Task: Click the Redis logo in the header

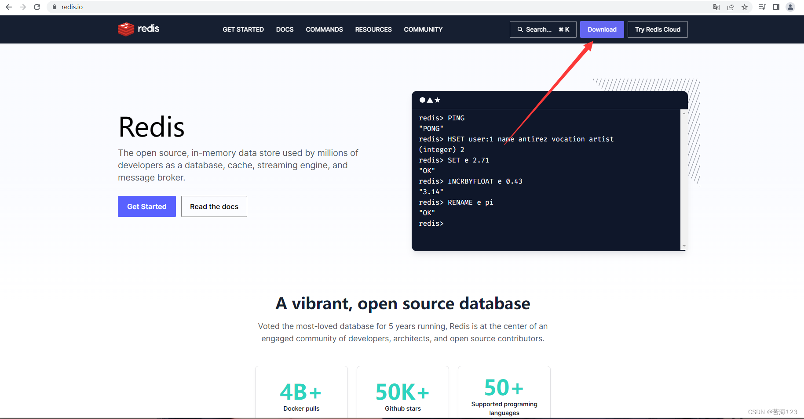Action: coord(139,29)
